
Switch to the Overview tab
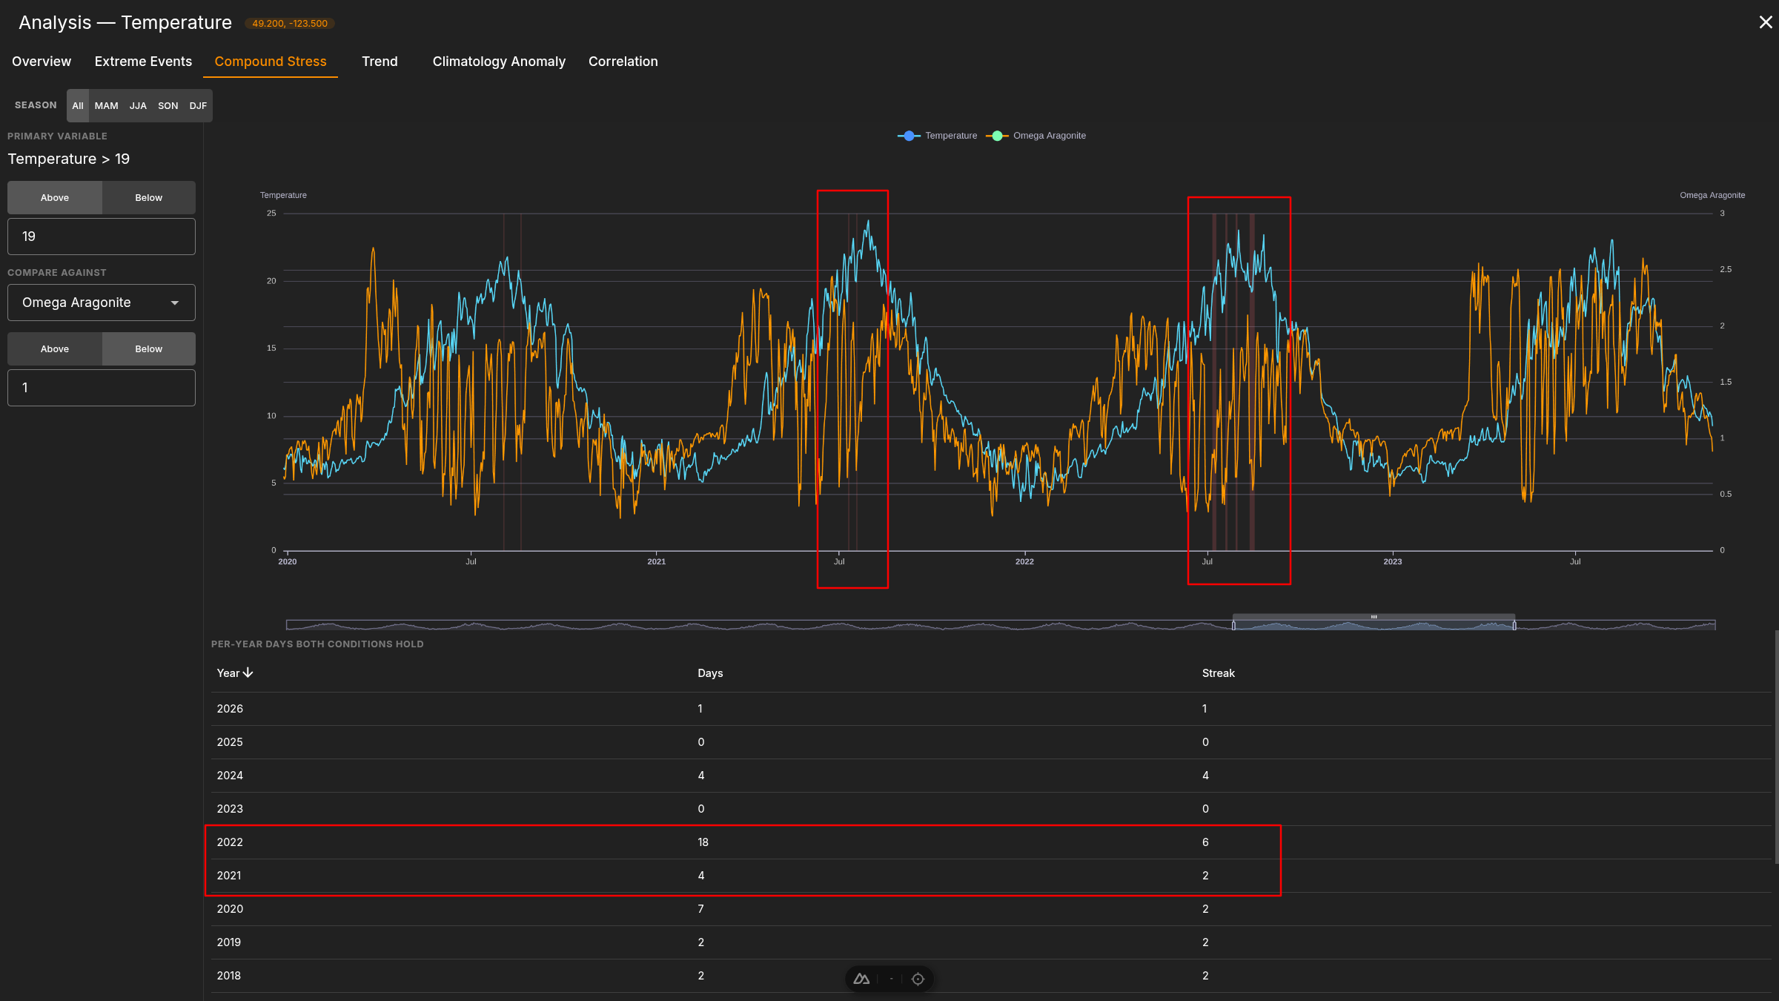click(x=42, y=62)
